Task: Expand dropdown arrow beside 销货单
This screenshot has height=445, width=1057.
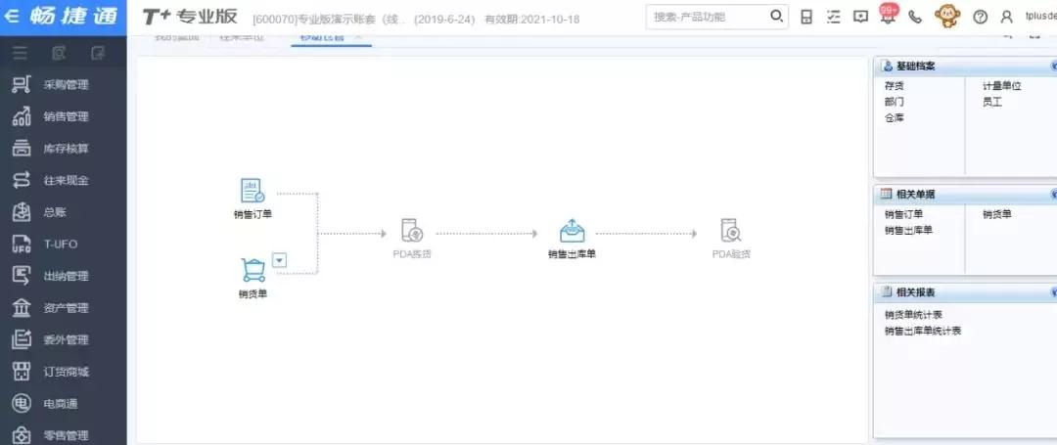Action: pos(280,259)
